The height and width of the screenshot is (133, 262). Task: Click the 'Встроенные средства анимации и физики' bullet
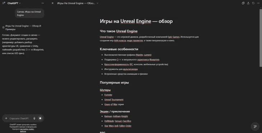(126, 74)
